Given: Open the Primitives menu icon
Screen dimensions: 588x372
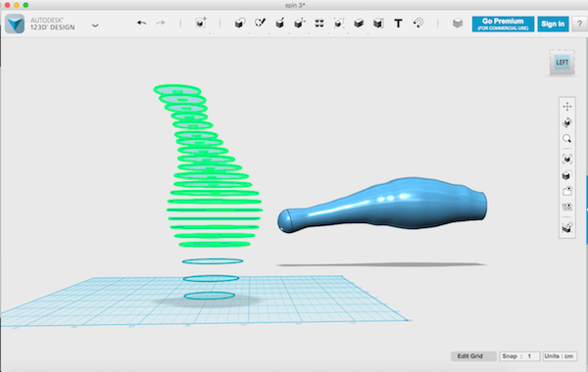Looking at the screenshot, I should [x=240, y=23].
